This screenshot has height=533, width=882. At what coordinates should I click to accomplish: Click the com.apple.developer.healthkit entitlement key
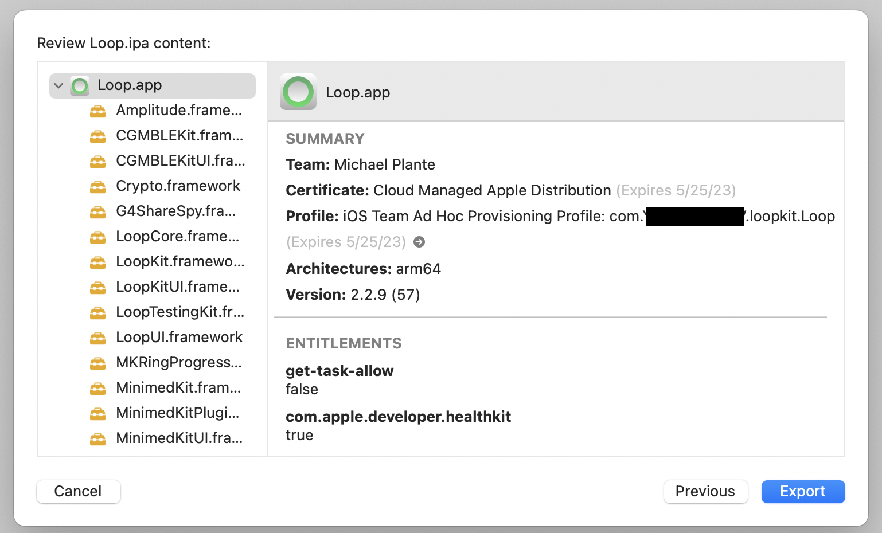pos(399,417)
